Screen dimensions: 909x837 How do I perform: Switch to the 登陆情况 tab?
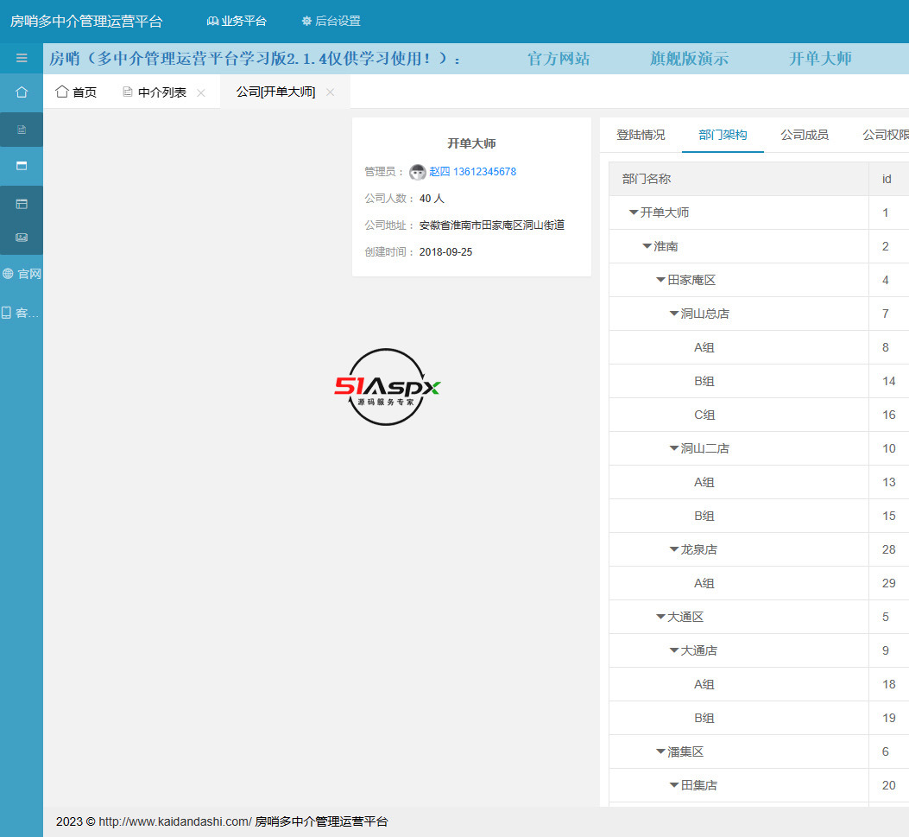(x=641, y=135)
